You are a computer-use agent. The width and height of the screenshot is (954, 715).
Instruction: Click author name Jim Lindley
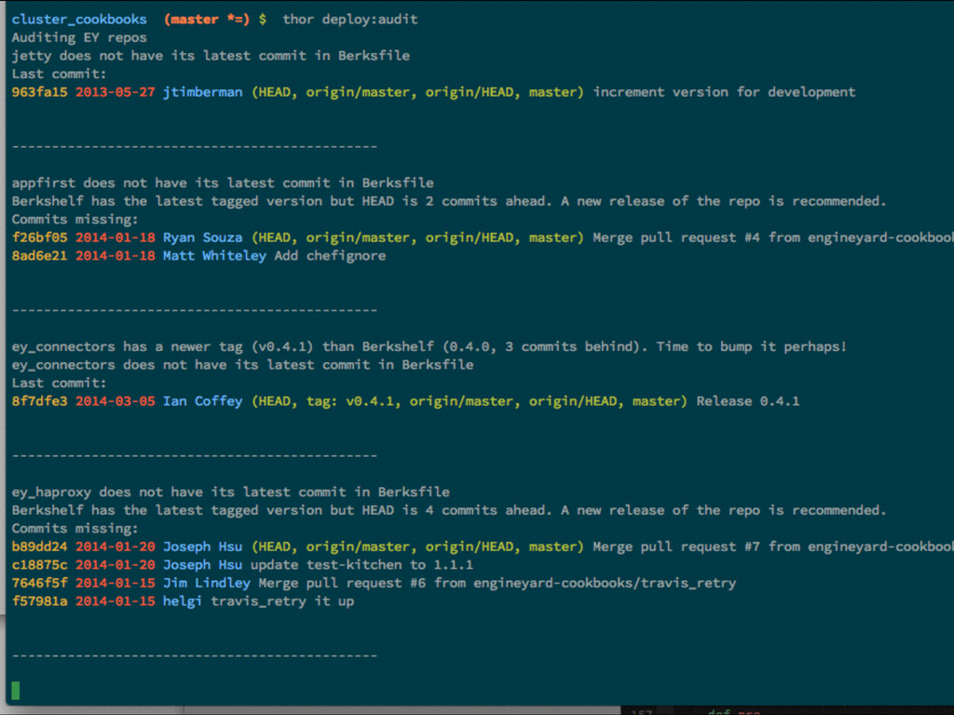207,583
